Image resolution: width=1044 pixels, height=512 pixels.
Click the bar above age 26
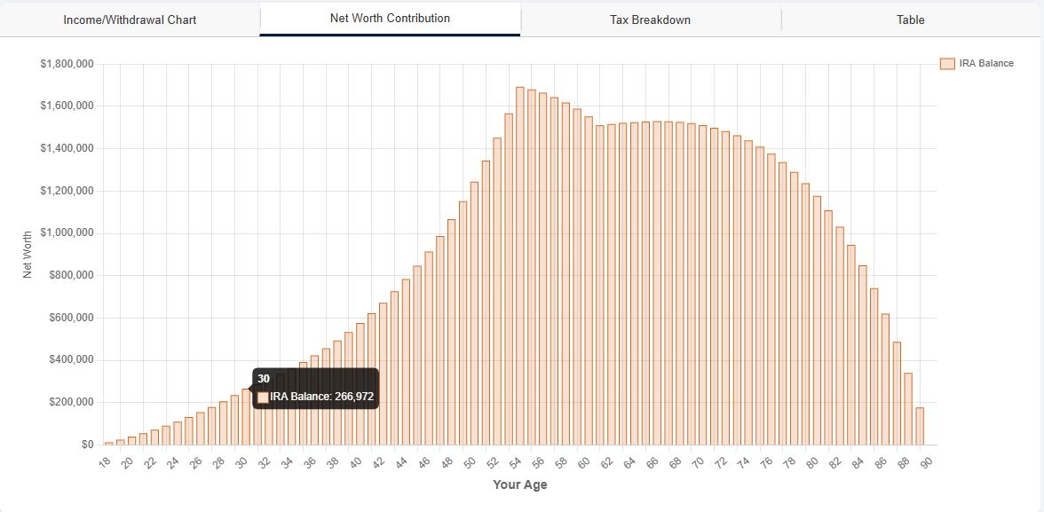pyautogui.click(x=201, y=429)
